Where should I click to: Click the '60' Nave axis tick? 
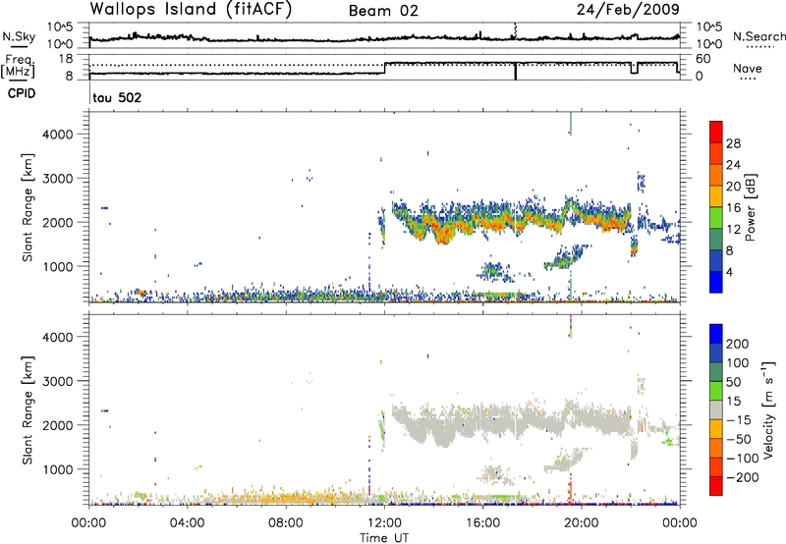point(703,59)
